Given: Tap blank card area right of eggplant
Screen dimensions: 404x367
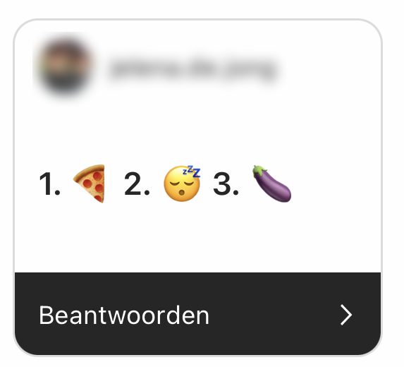Looking at the screenshot, I should (335, 183).
